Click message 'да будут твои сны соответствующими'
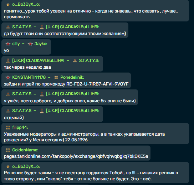This screenshot has width=194, height=185. (x=65, y=34)
